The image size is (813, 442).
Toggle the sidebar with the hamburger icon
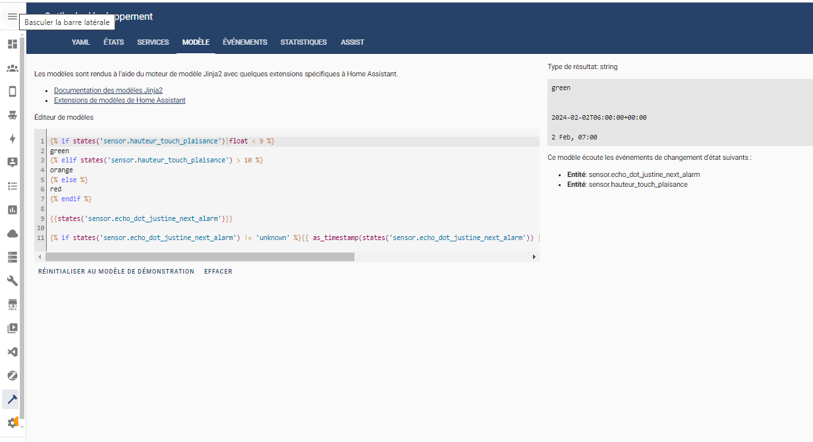click(x=12, y=16)
